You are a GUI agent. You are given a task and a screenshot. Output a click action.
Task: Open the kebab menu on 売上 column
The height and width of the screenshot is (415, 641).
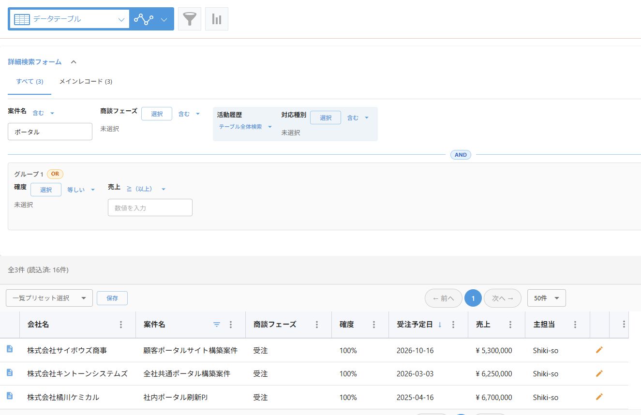point(511,324)
